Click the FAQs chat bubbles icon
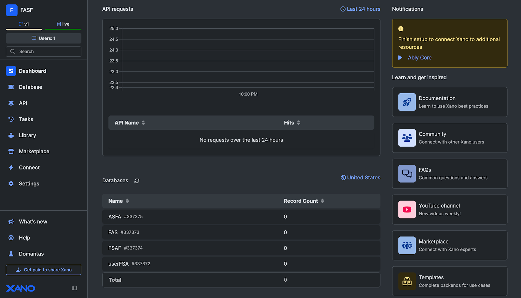 pyautogui.click(x=407, y=174)
